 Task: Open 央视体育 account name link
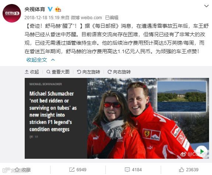click(x=35, y=9)
